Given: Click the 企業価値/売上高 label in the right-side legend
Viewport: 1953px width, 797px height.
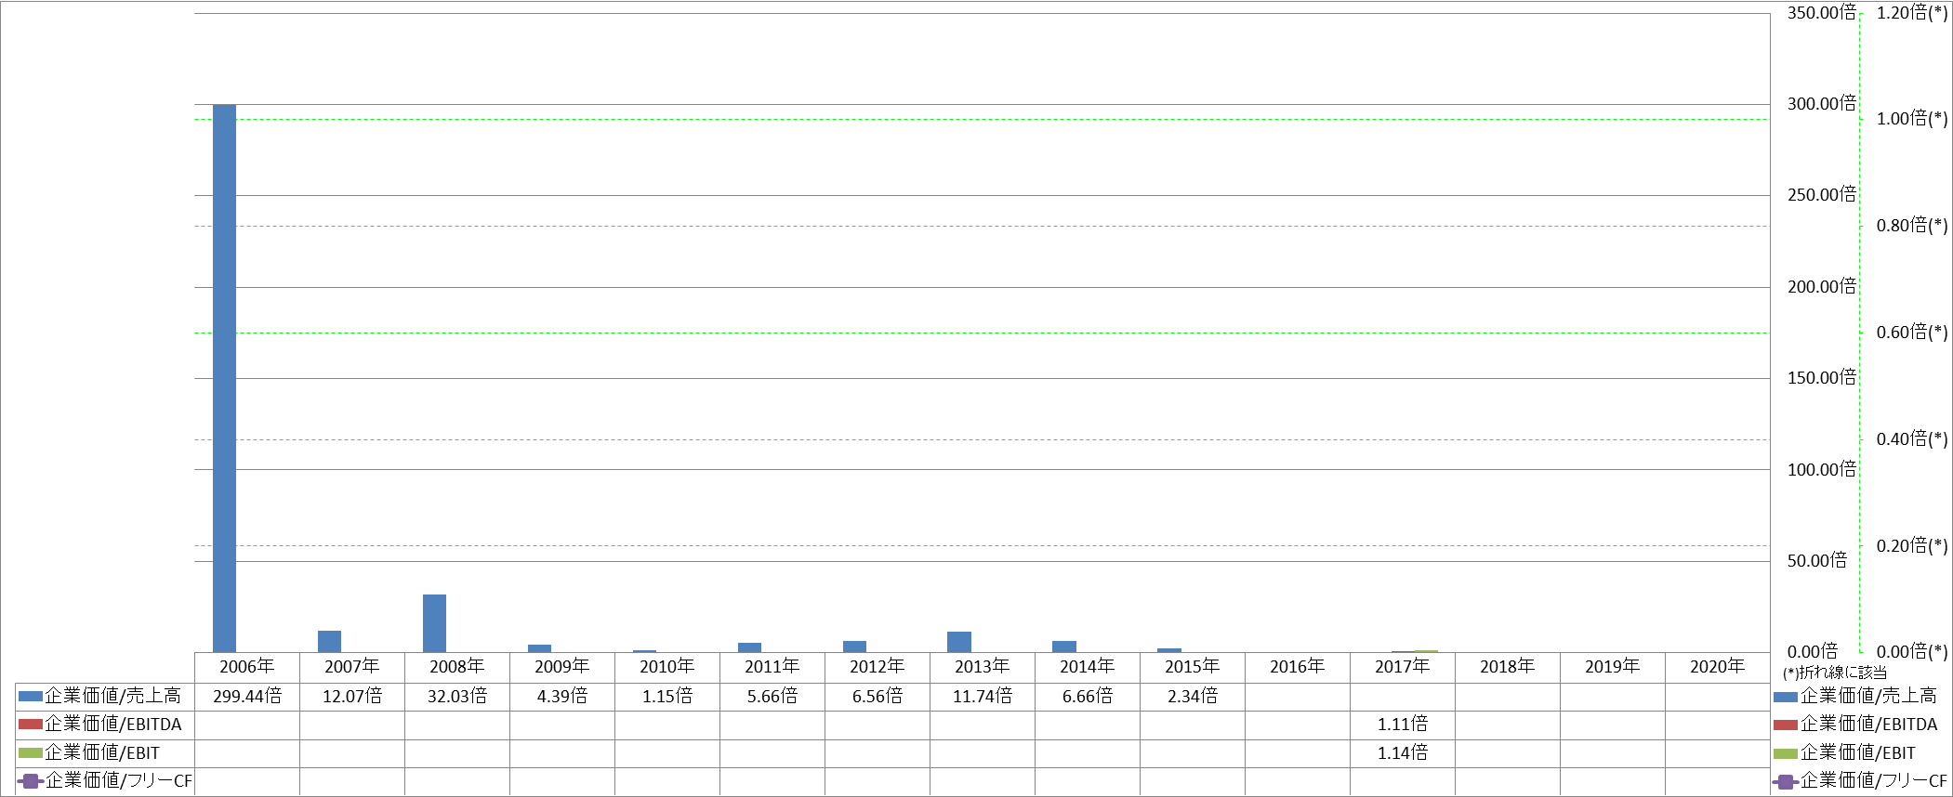Looking at the screenshot, I should click(x=1869, y=696).
